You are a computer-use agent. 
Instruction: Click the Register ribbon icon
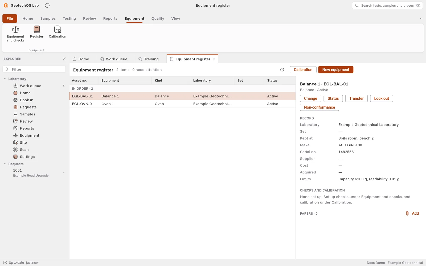(x=36, y=32)
